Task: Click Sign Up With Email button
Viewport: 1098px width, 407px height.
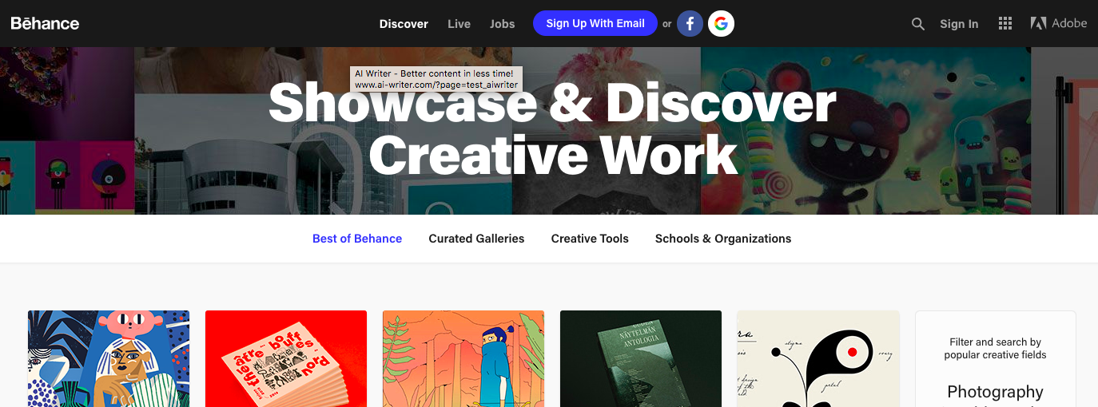Action: pyautogui.click(x=595, y=23)
